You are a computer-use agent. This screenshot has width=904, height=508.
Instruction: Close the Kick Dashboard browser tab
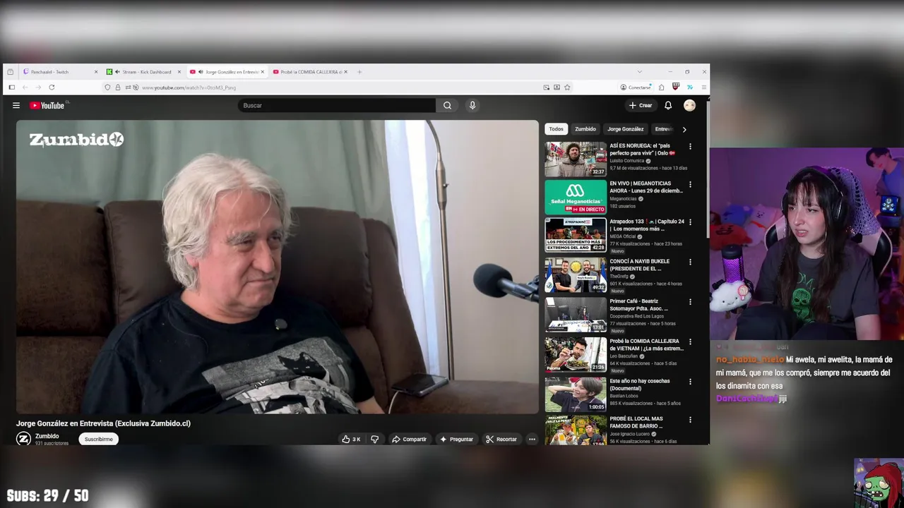click(179, 72)
